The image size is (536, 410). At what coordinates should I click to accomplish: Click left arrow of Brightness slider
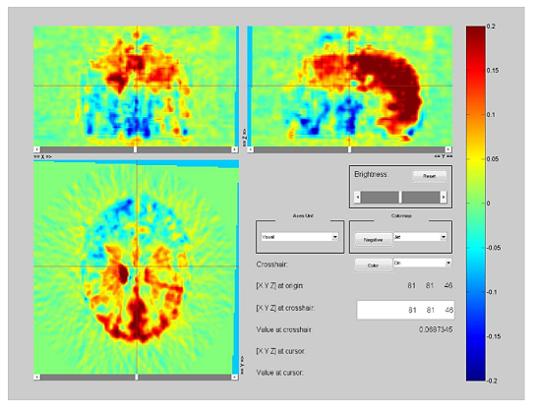pos(358,198)
